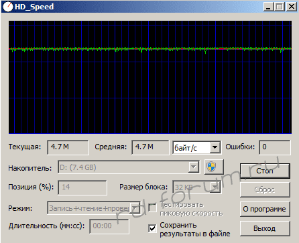
Task: Click the UAC shield elevate button
Action: point(214,167)
